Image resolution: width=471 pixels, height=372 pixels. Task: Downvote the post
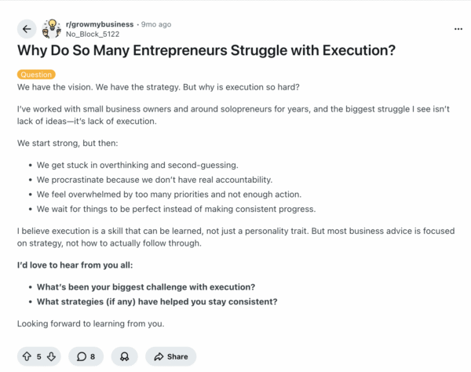[x=50, y=356]
